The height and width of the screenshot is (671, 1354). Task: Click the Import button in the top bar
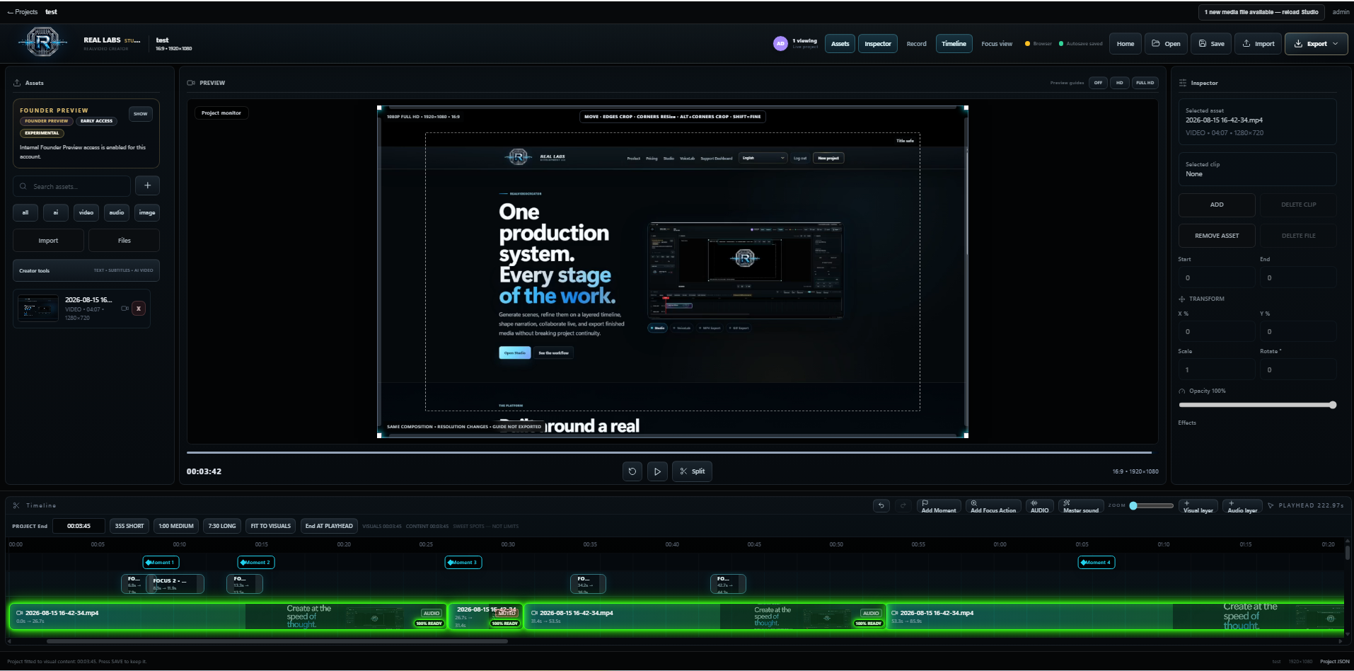1258,44
